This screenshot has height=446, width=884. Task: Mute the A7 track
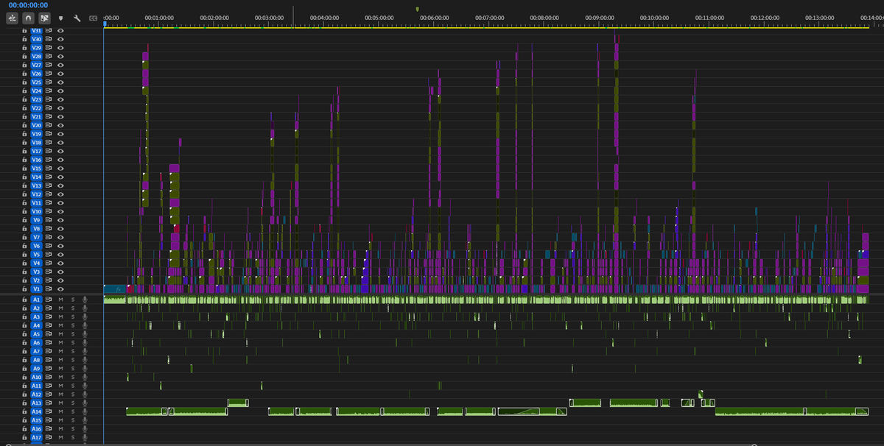[61, 352]
